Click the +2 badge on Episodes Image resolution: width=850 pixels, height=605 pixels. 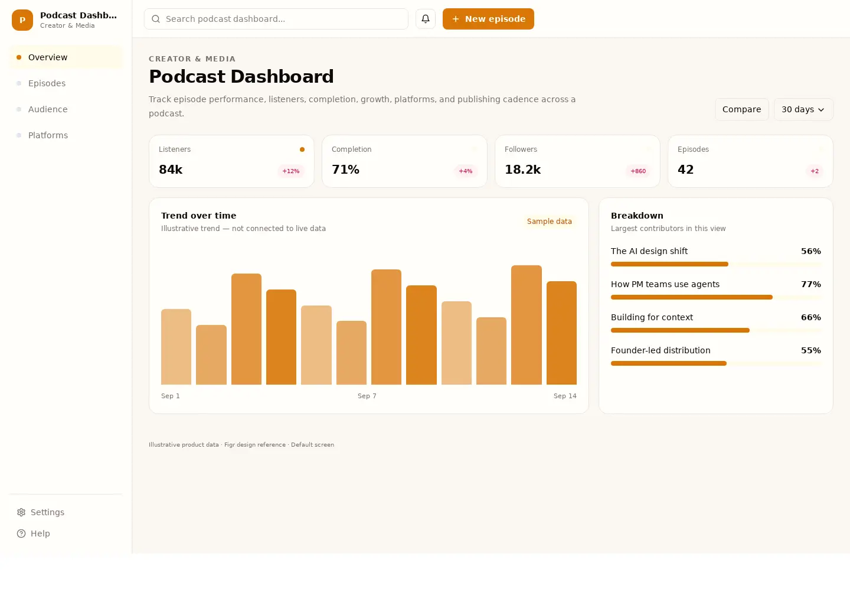coord(815,171)
